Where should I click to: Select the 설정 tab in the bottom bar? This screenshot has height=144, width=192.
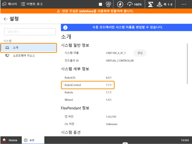click(33, 140)
